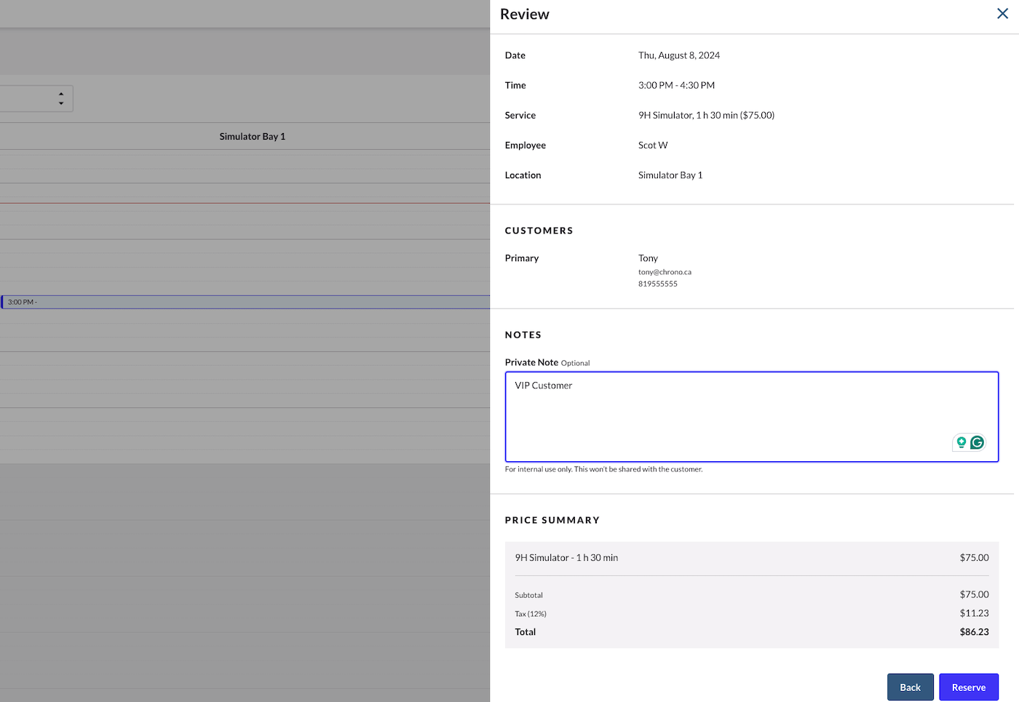Click the '9H Simulator - 1 h 30 min' line item
Image resolution: width=1019 pixels, height=702 pixels.
point(566,558)
